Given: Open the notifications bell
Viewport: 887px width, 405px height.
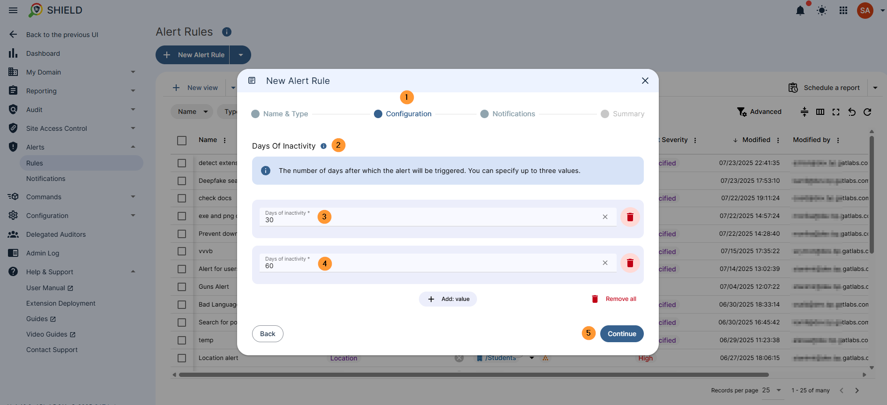Looking at the screenshot, I should tap(800, 10).
